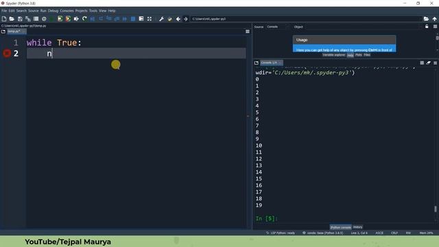Open the Help menu in the menu bar
The image size is (439, 247).
[112, 11]
